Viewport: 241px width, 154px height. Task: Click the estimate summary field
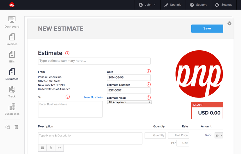click(94, 61)
